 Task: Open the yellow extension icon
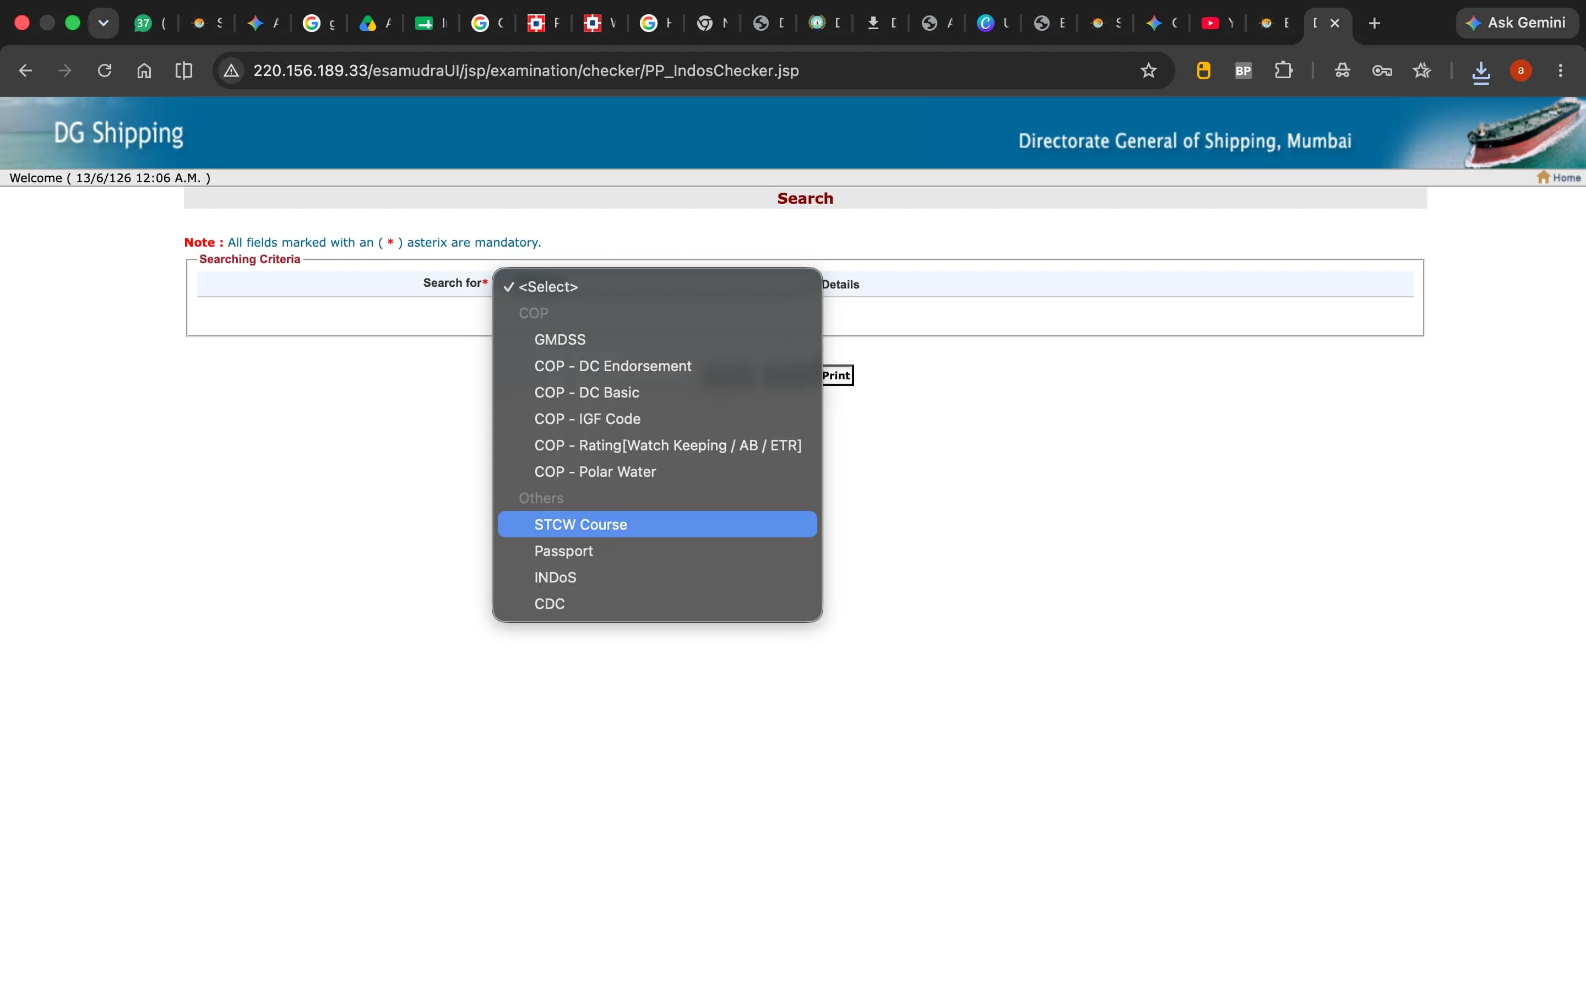pos(1203,70)
